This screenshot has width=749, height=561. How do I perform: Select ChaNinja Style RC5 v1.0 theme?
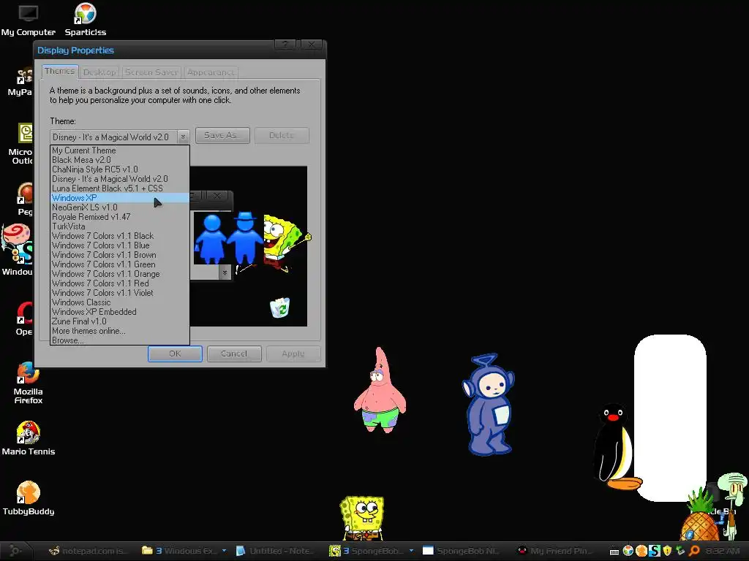point(119,169)
